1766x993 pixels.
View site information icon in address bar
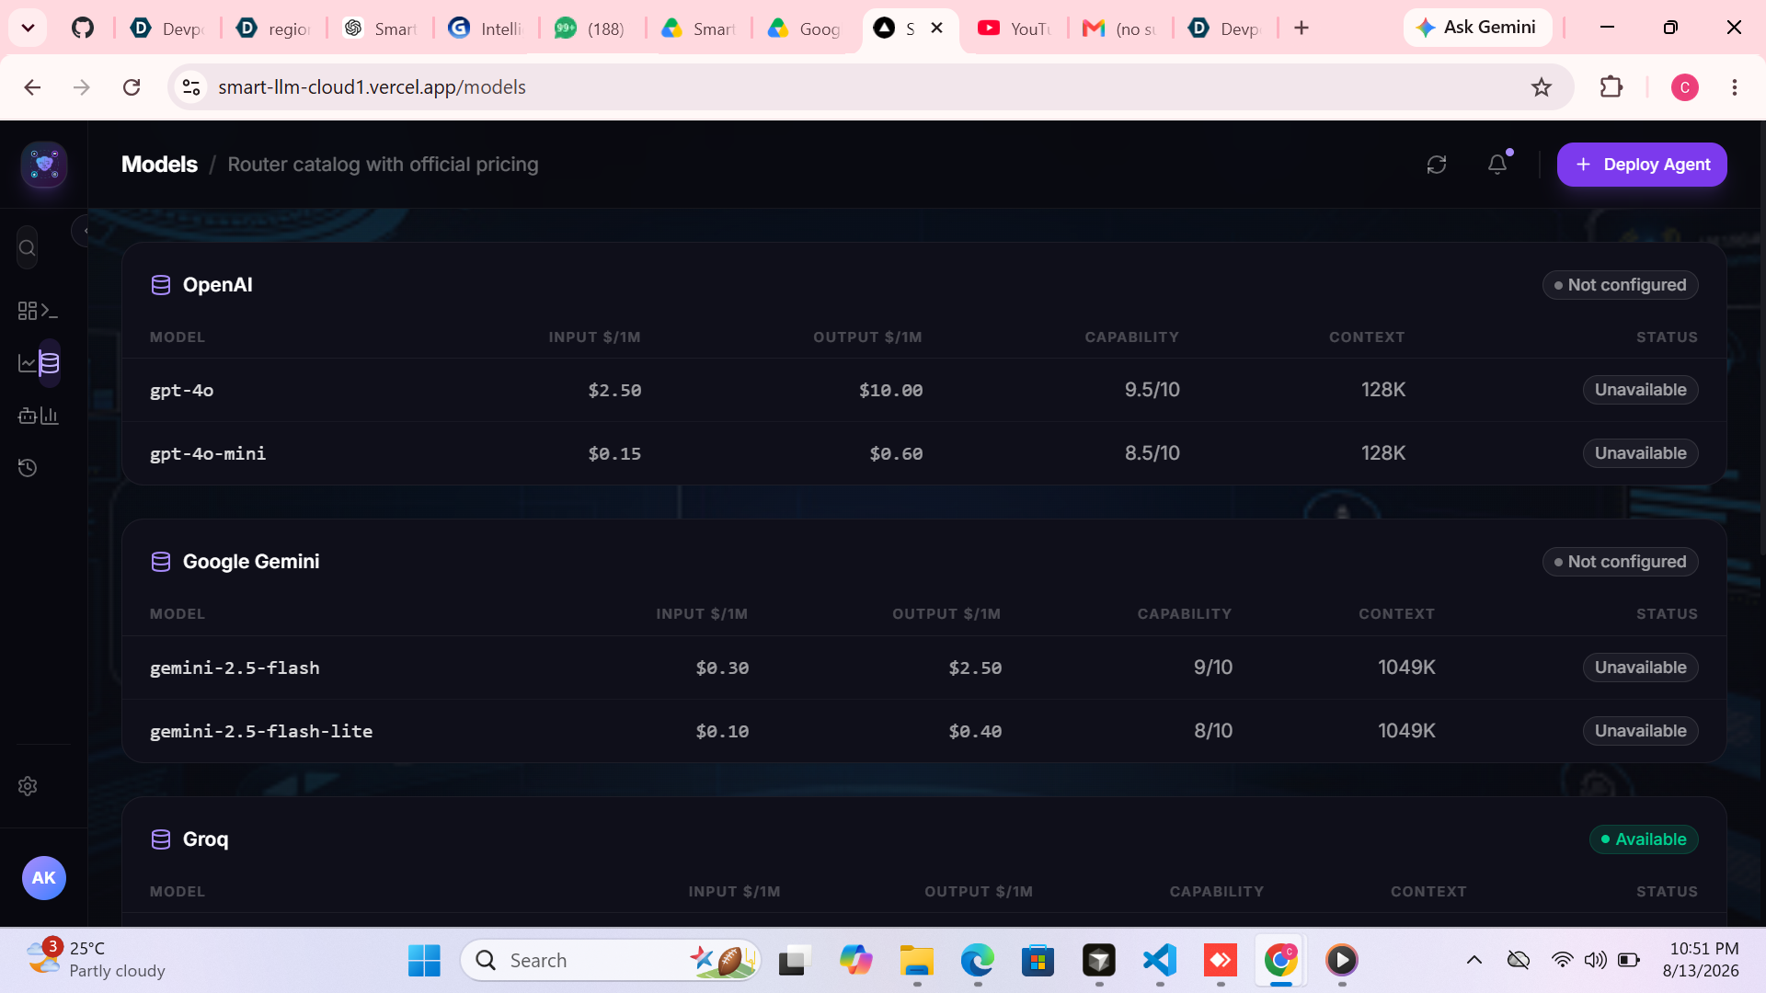(x=191, y=87)
